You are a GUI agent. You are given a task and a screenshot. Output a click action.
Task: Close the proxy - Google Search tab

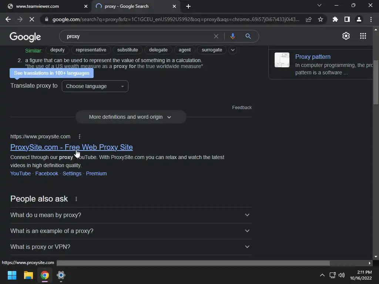pyautogui.click(x=174, y=6)
